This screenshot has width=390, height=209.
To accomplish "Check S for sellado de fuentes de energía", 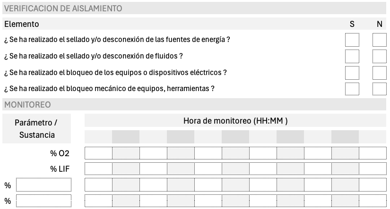I will pos(352,40).
